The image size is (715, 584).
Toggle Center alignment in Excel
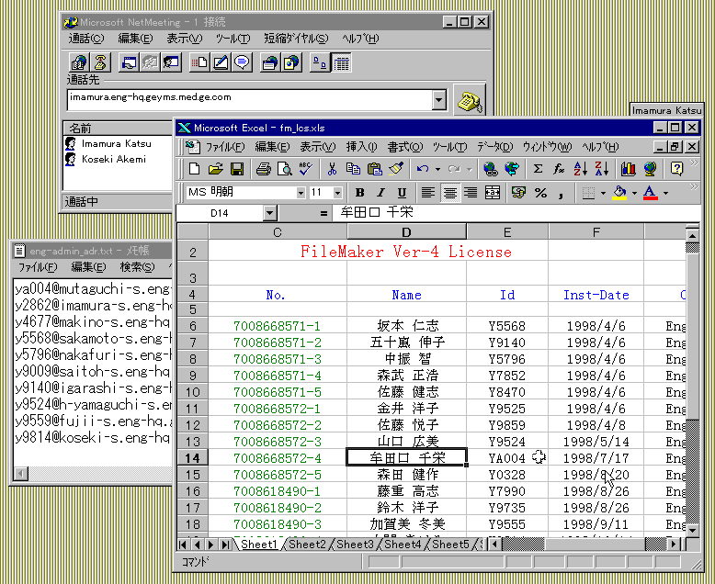tap(449, 193)
